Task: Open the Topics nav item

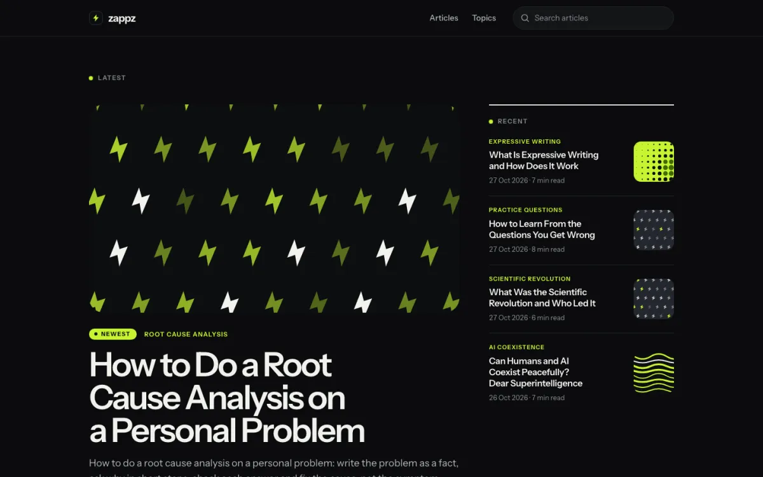Action: (x=484, y=18)
